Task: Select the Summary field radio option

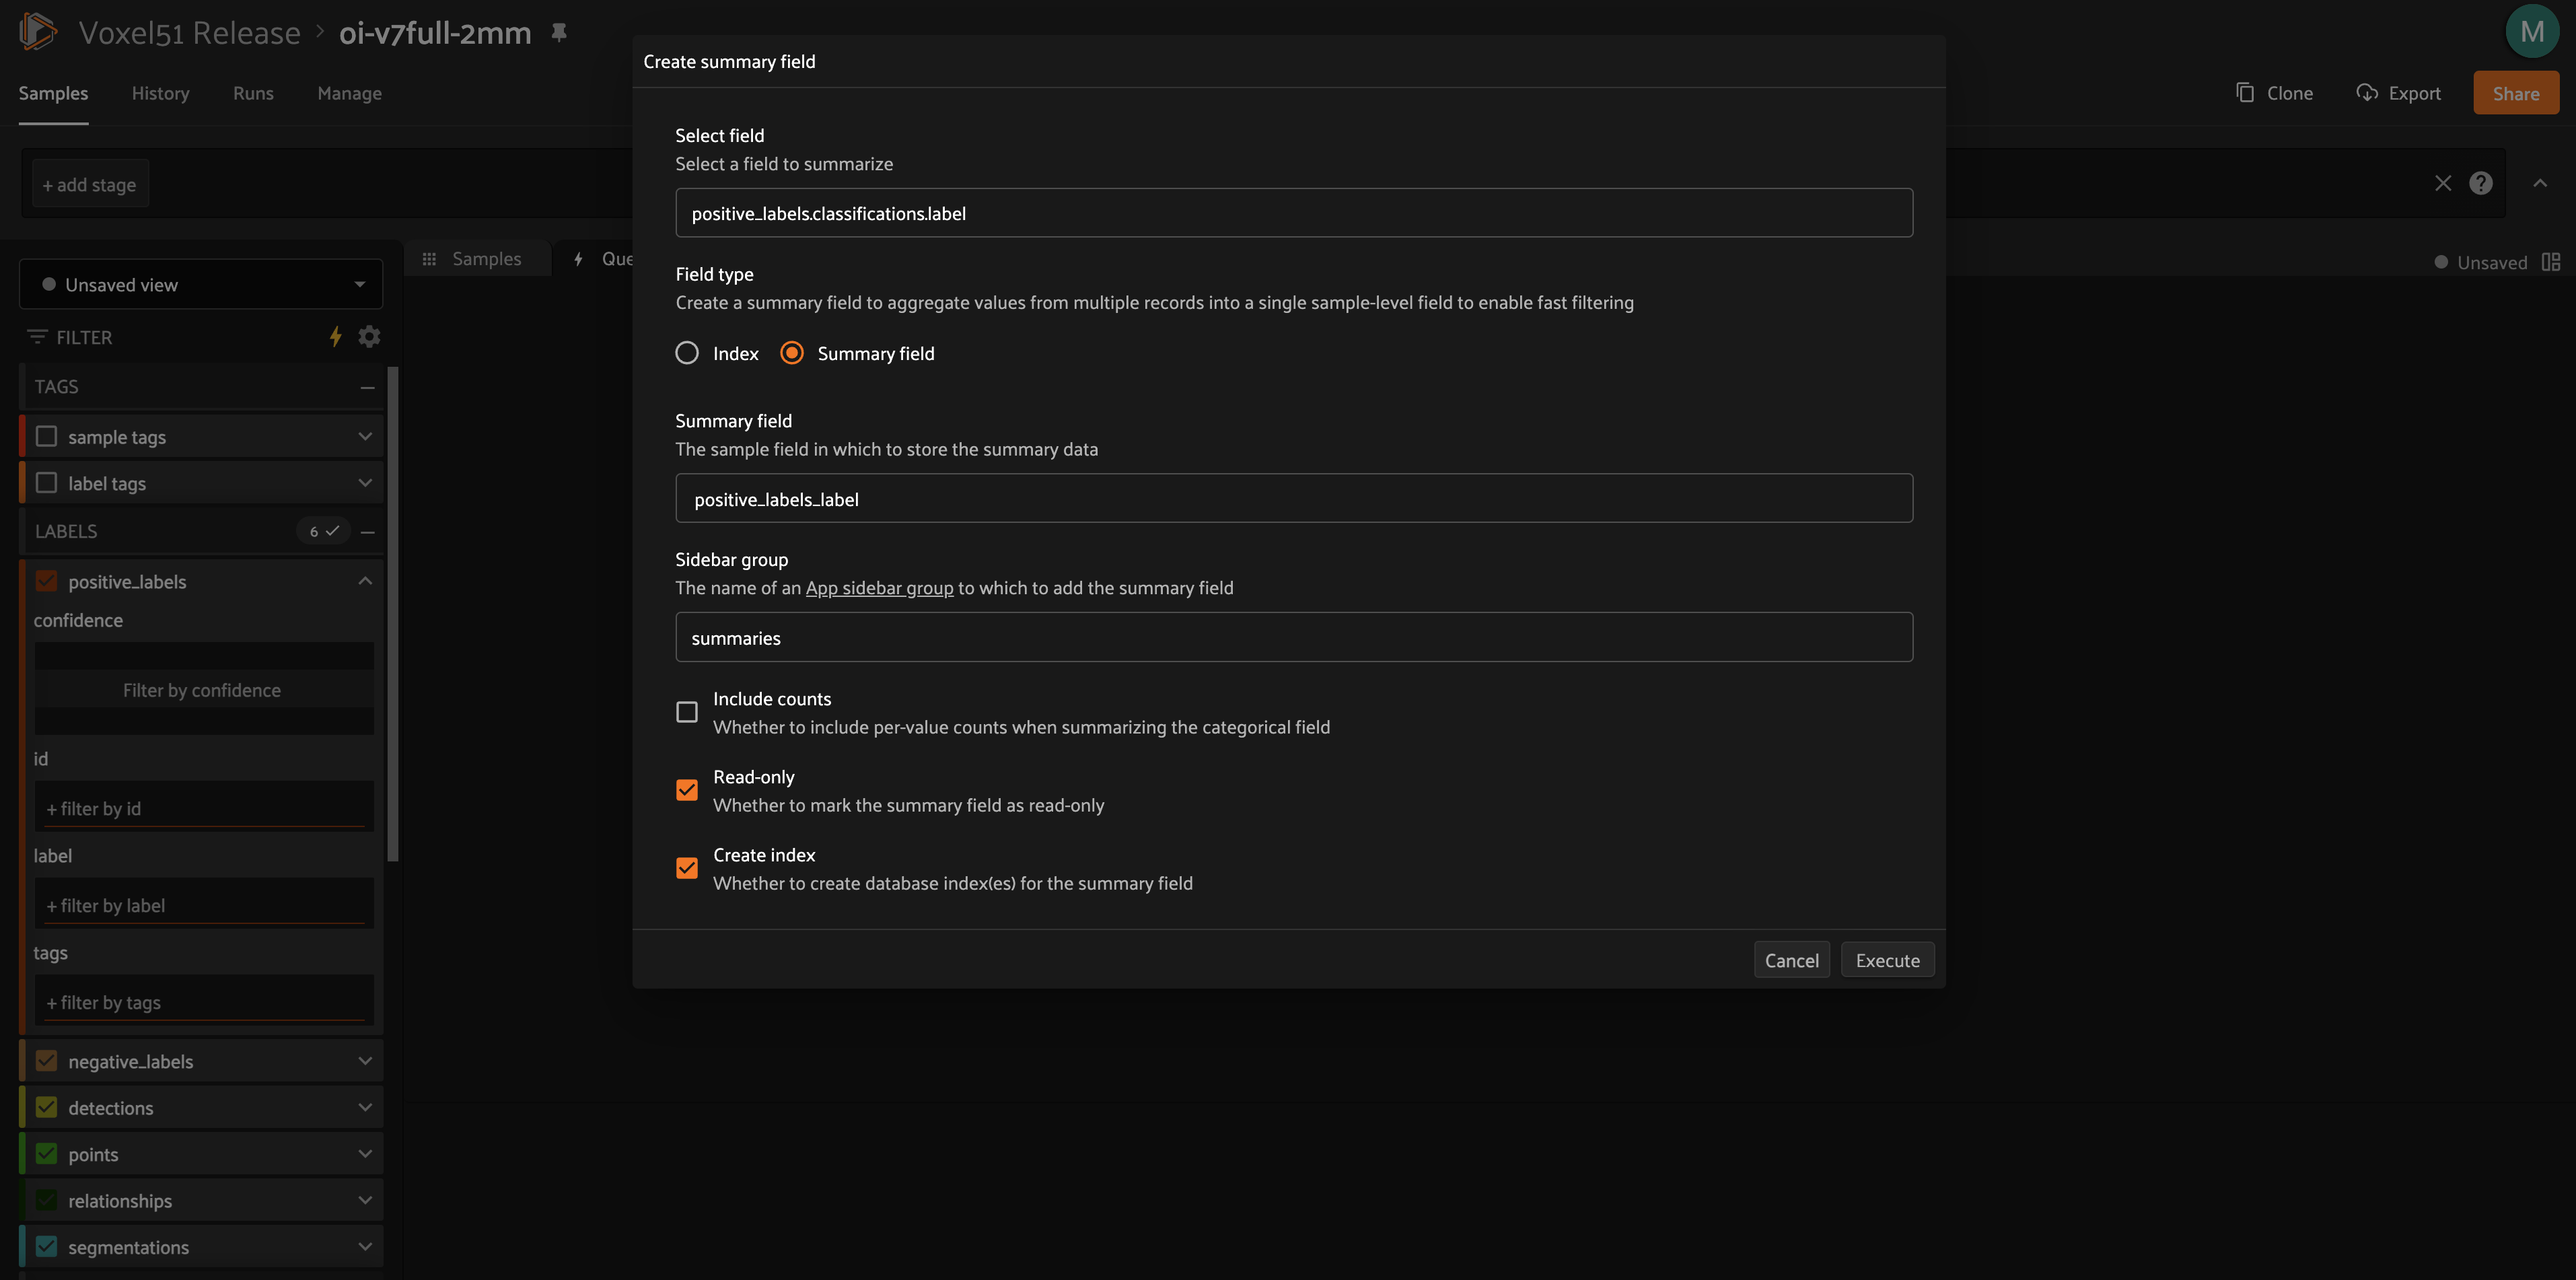Action: coord(792,353)
